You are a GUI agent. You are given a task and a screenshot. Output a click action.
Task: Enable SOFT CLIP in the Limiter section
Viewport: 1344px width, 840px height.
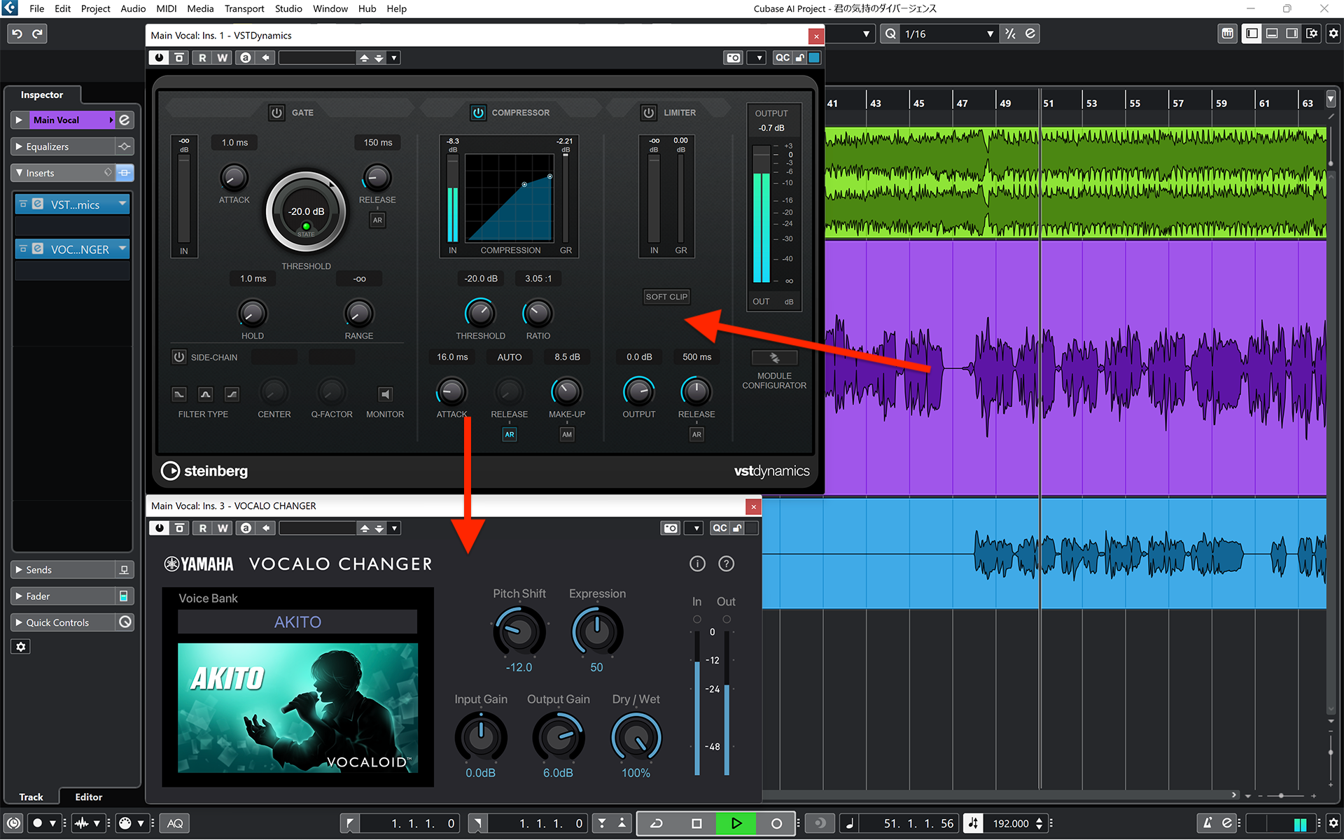click(x=666, y=296)
